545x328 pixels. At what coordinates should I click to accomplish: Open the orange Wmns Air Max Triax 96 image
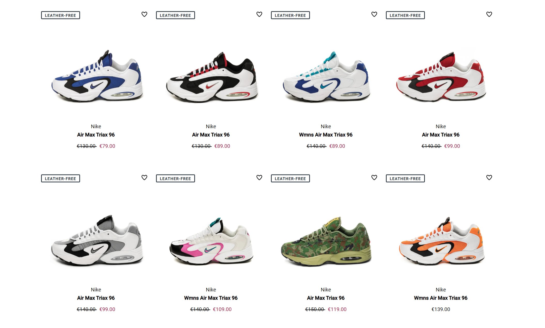[441, 241]
